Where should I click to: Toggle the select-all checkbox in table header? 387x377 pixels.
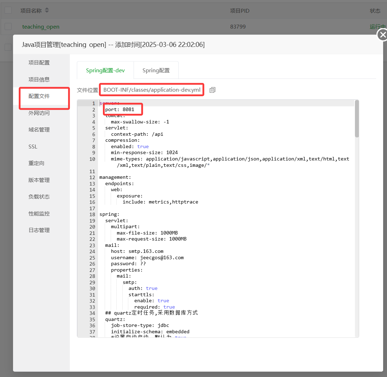tap(8, 11)
